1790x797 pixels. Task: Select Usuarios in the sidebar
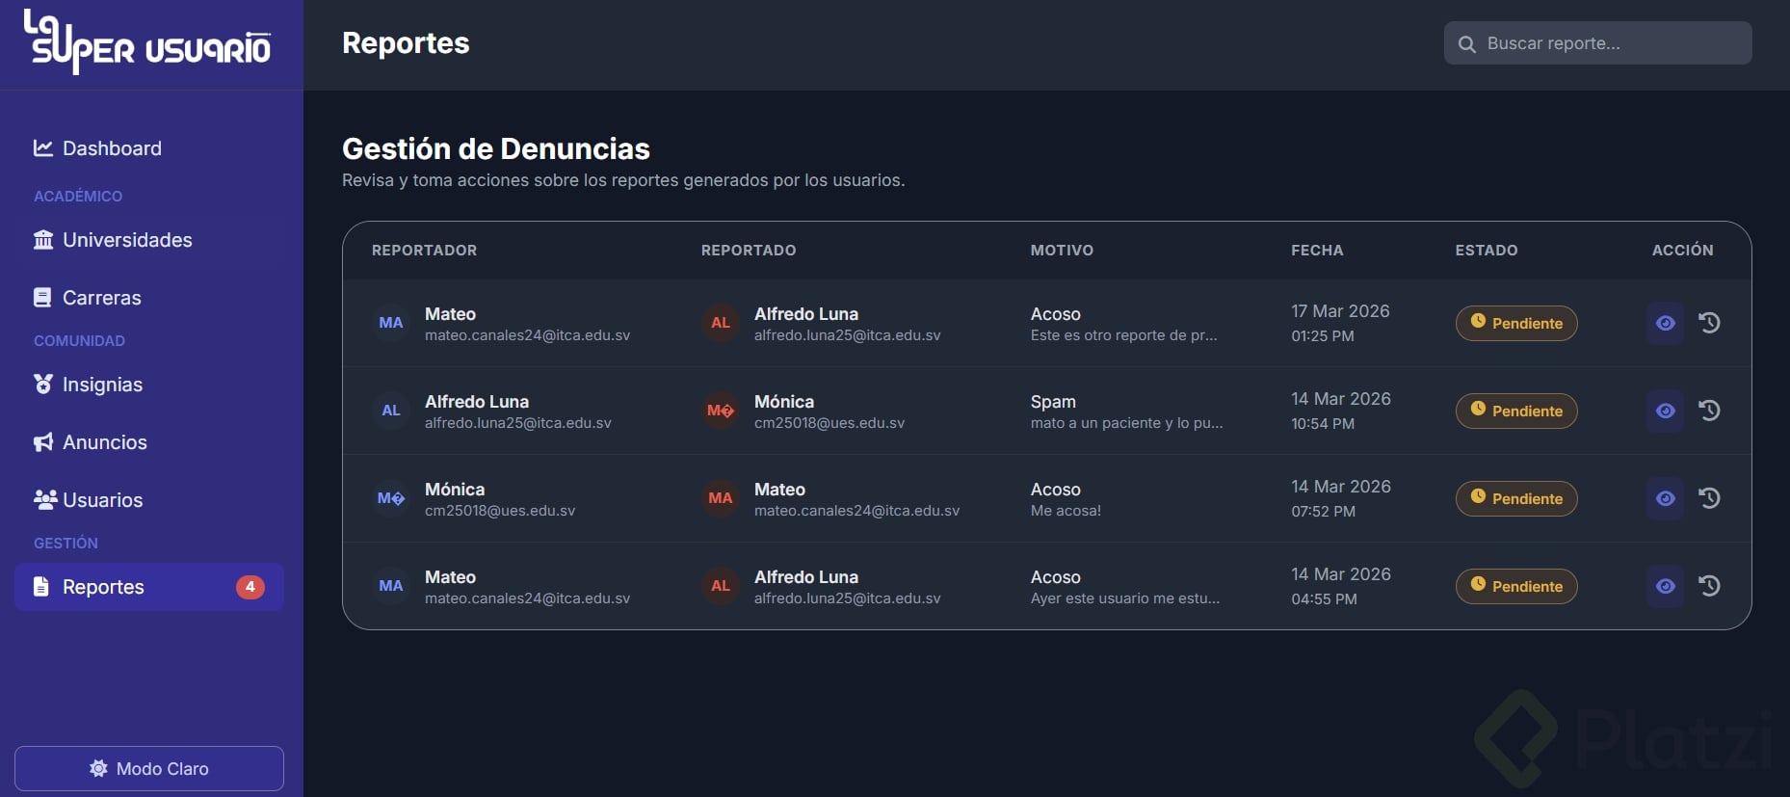pos(102,500)
